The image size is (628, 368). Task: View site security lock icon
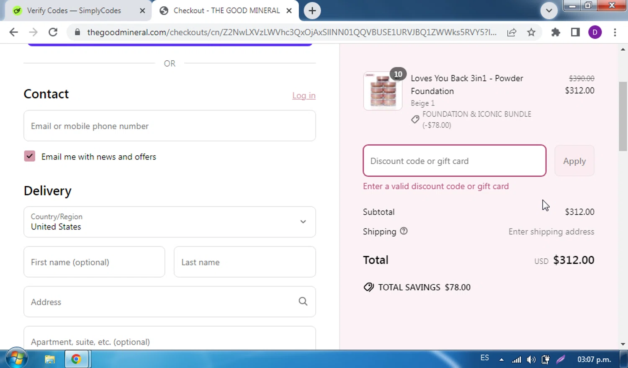point(77,32)
